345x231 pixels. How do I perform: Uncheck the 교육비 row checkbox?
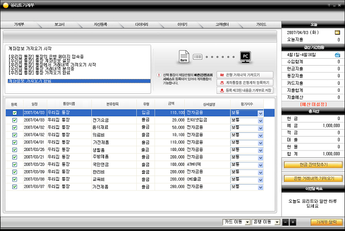(x=14, y=179)
